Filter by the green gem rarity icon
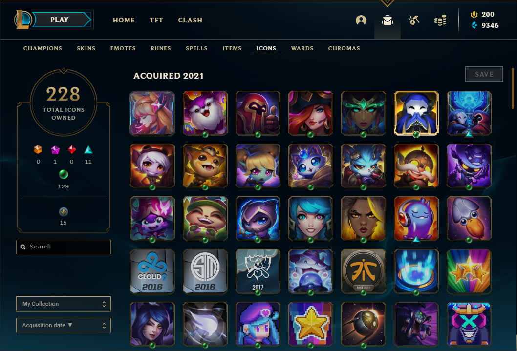This screenshot has width=517, height=351. (64, 174)
